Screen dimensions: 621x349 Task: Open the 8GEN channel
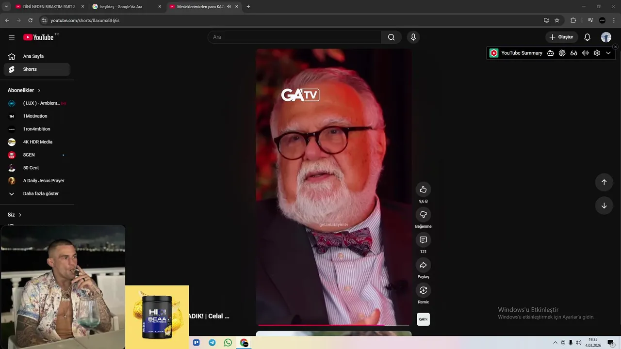click(37, 155)
